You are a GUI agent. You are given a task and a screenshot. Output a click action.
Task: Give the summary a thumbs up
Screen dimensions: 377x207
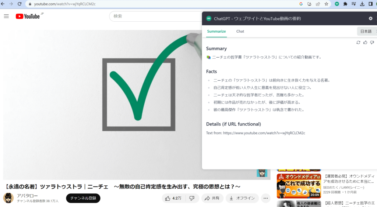[x=365, y=43]
